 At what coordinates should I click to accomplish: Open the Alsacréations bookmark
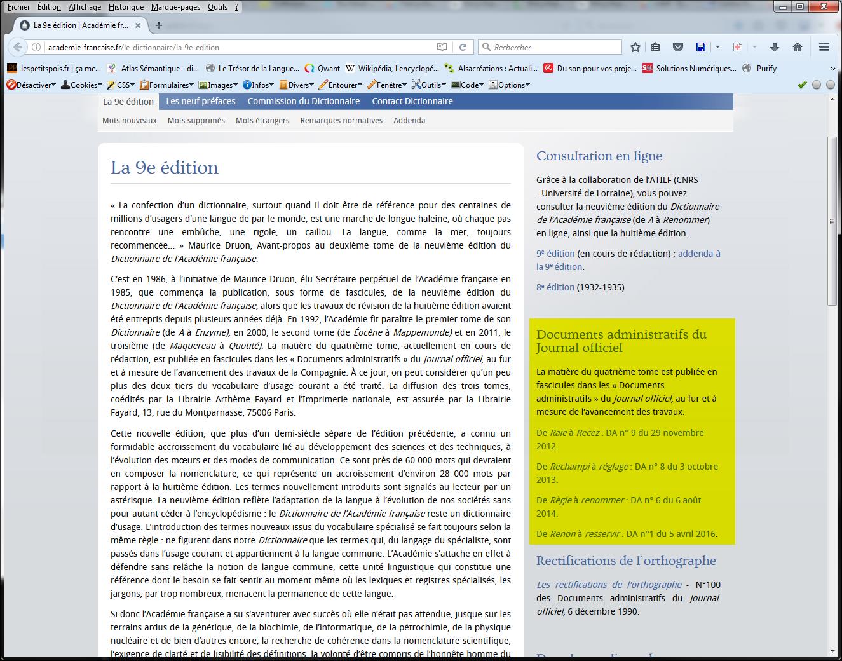click(491, 69)
